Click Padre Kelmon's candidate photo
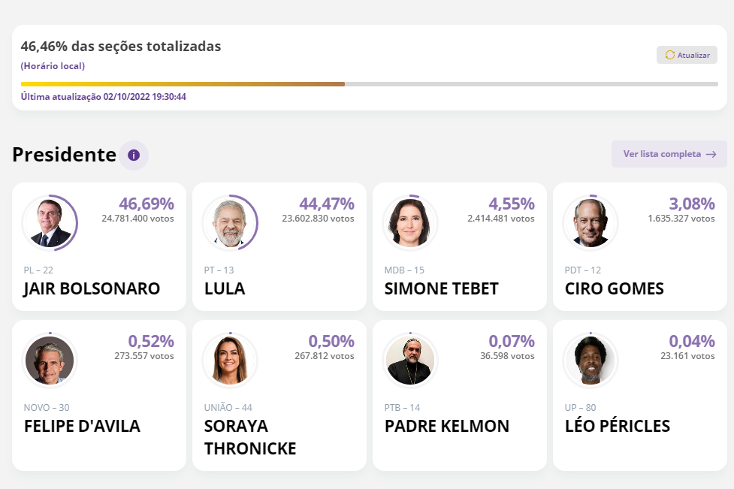Image resolution: width=734 pixels, height=489 pixels. click(410, 361)
